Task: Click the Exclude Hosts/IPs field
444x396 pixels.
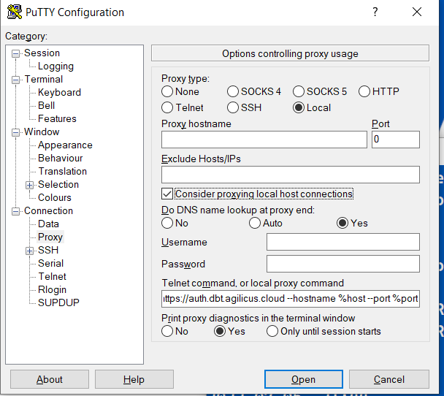Action: pyautogui.click(x=291, y=175)
